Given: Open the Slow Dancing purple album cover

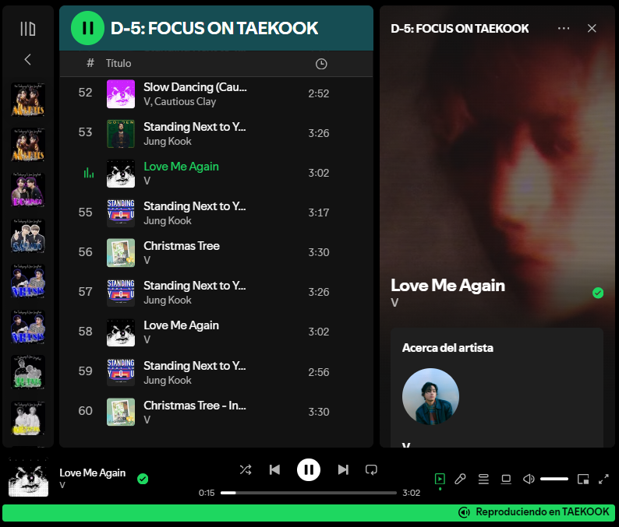Looking at the screenshot, I should 121,94.
